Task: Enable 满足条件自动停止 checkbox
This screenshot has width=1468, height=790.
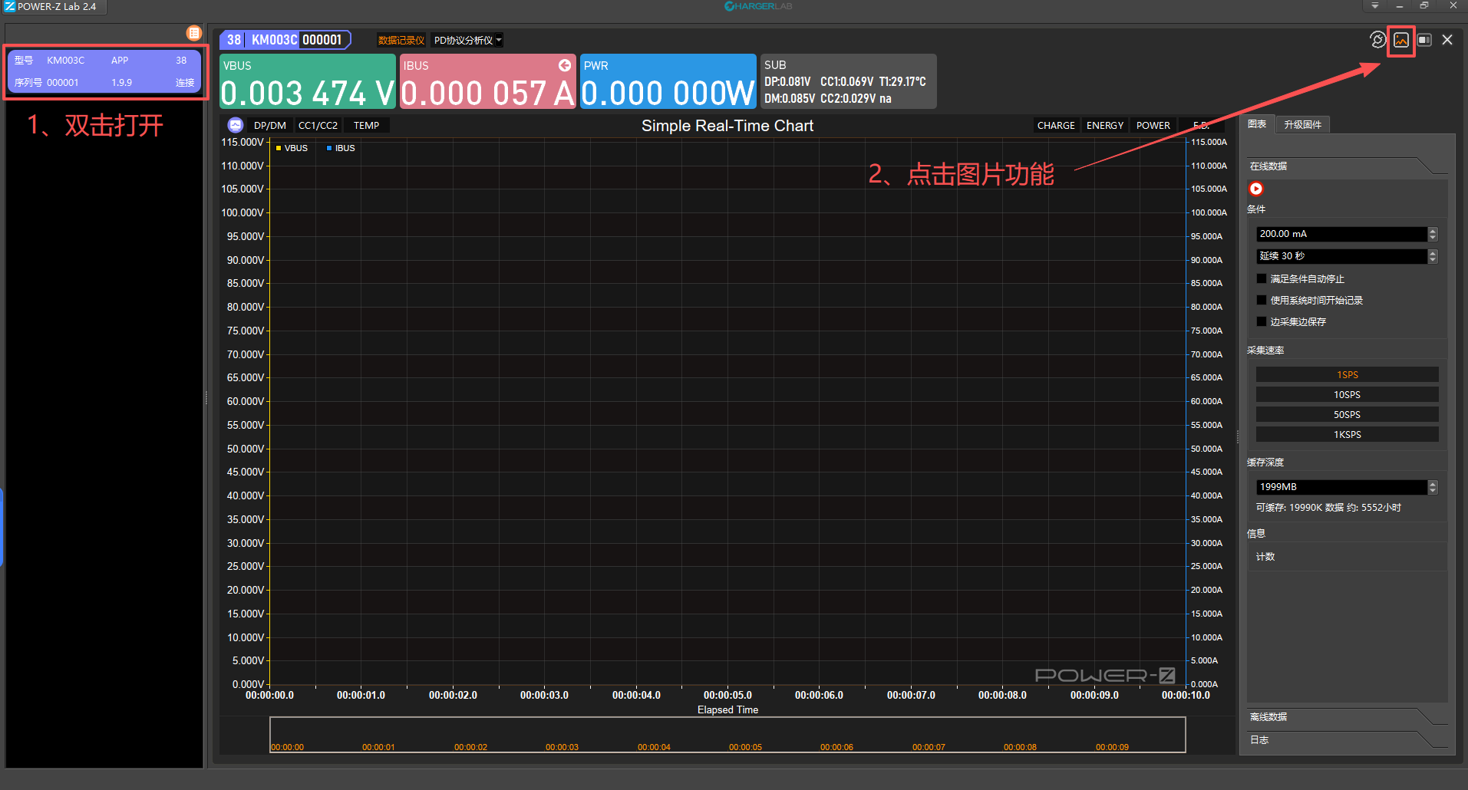Action: [x=1262, y=278]
